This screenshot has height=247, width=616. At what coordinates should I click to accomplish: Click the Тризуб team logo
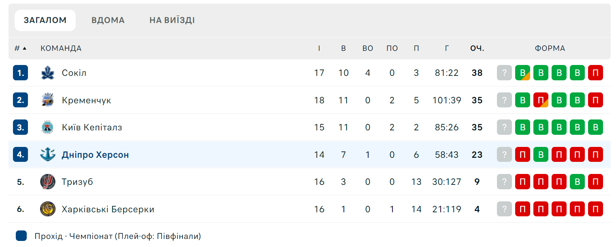click(48, 182)
